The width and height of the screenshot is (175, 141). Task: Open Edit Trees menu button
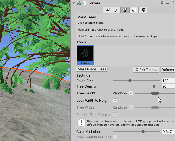tap(146, 70)
